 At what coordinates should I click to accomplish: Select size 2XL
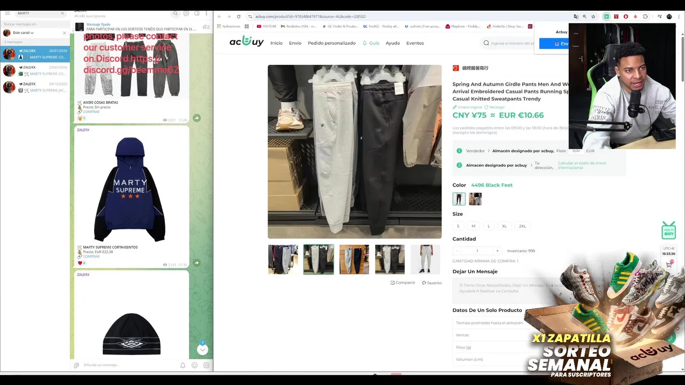click(x=522, y=226)
